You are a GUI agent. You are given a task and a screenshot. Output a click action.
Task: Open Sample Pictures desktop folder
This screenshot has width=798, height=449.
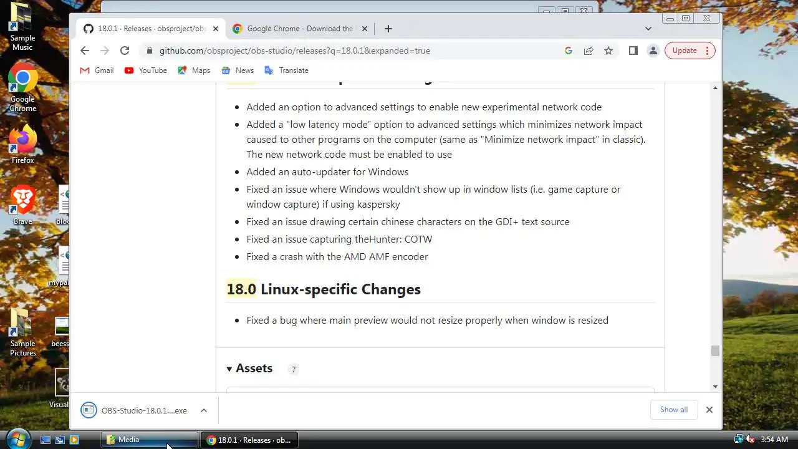click(x=22, y=332)
